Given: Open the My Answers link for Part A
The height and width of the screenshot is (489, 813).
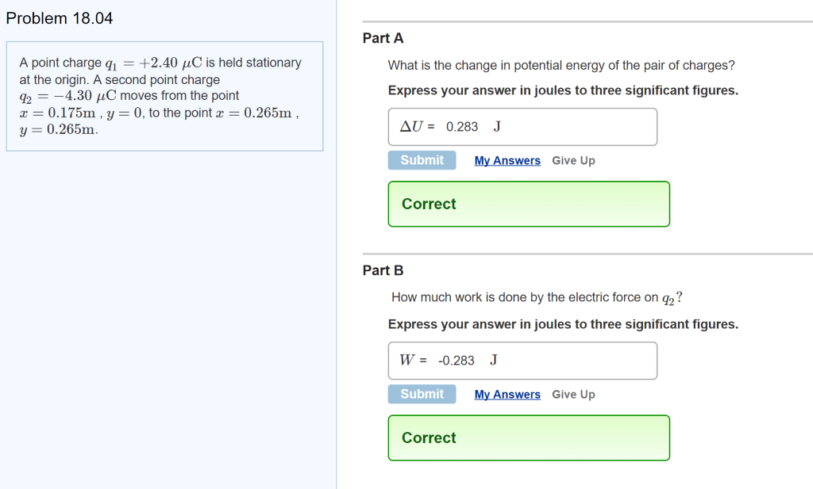Looking at the screenshot, I should pyautogui.click(x=507, y=160).
